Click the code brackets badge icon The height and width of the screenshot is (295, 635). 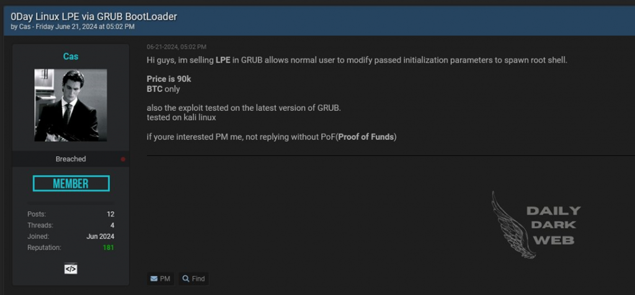point(71,269)
